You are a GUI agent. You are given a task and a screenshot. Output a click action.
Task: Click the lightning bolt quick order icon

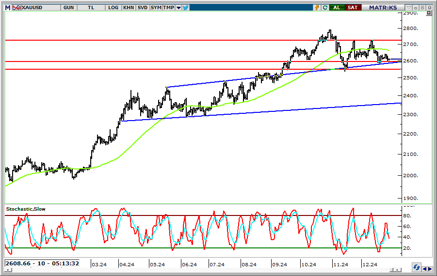(317, 7)
